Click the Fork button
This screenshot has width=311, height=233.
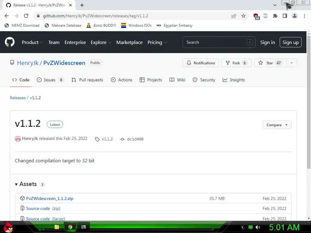pyautogui.click(x=236, y=63)
